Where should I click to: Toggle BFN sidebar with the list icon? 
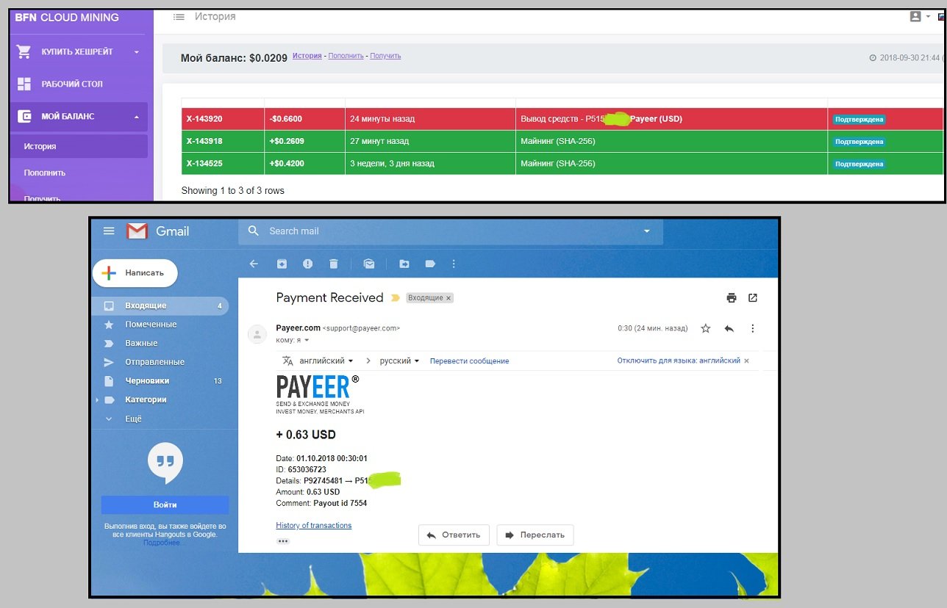(x=179, y=16)
